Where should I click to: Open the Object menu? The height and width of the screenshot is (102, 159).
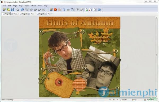27,6
